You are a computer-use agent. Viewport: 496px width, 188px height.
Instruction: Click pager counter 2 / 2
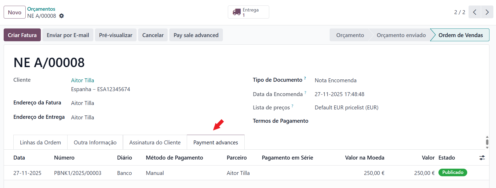coord(460,12)
